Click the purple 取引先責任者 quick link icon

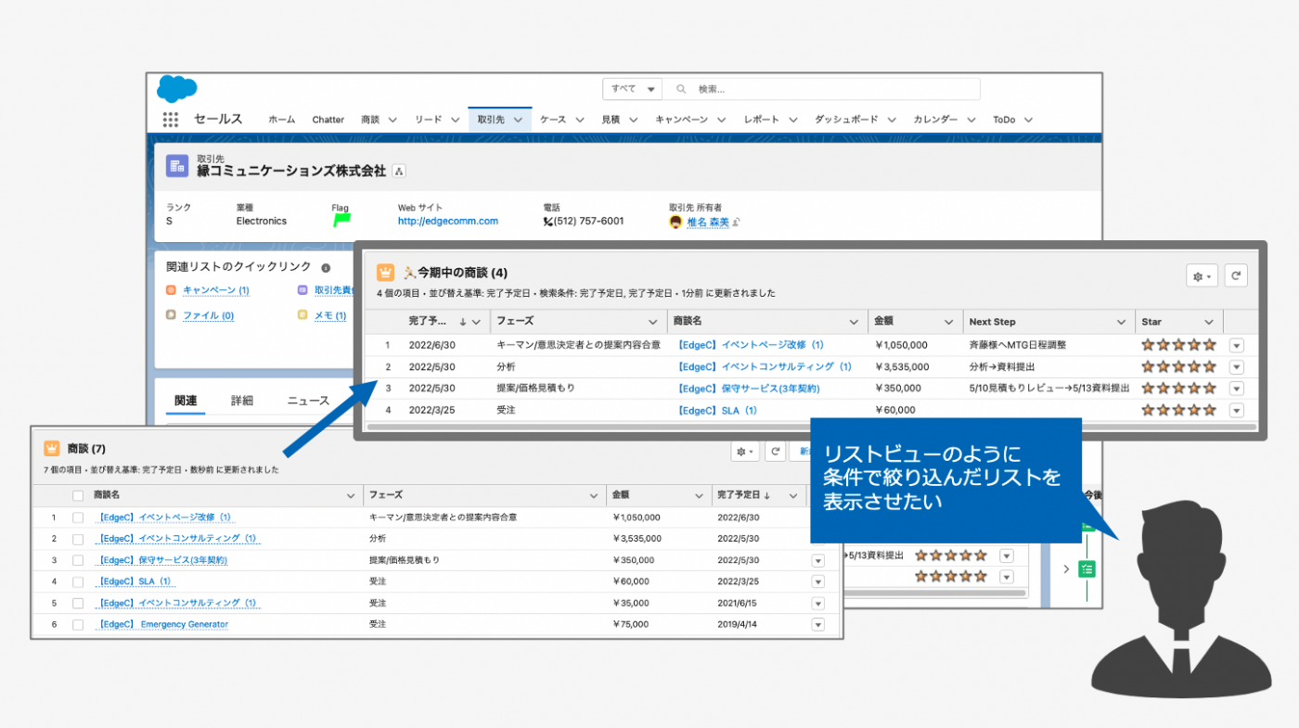click(x=302, y=290)
